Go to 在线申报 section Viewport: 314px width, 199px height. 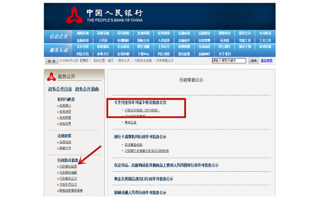123,54
